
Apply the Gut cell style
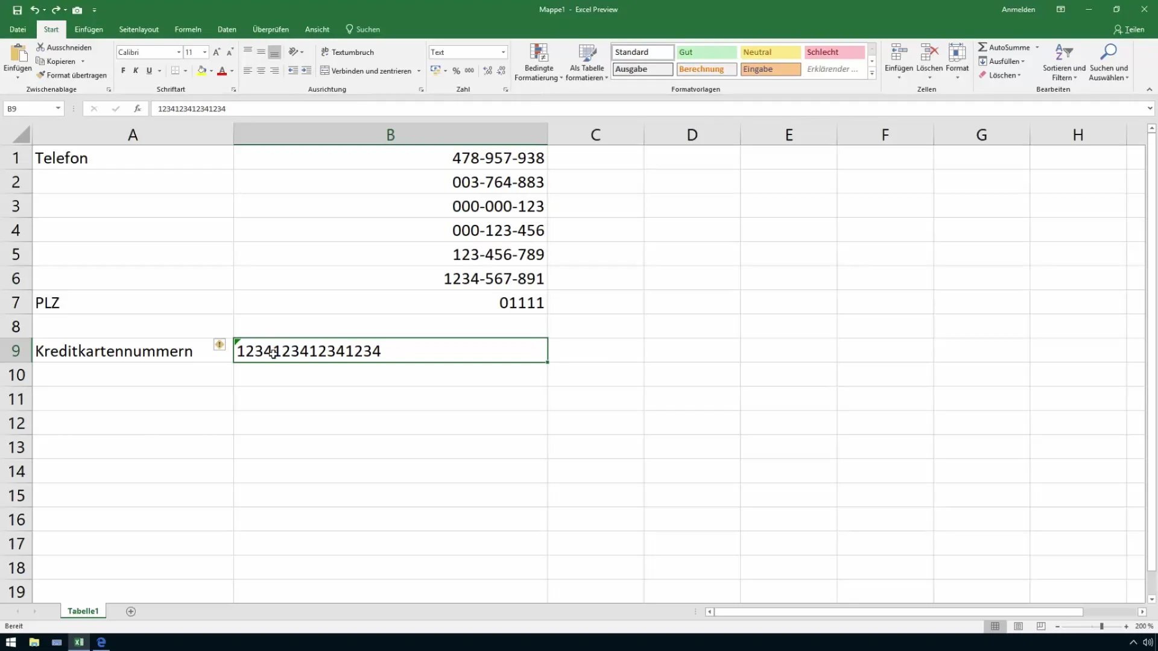pyautogui.click(x=706, y=52)
